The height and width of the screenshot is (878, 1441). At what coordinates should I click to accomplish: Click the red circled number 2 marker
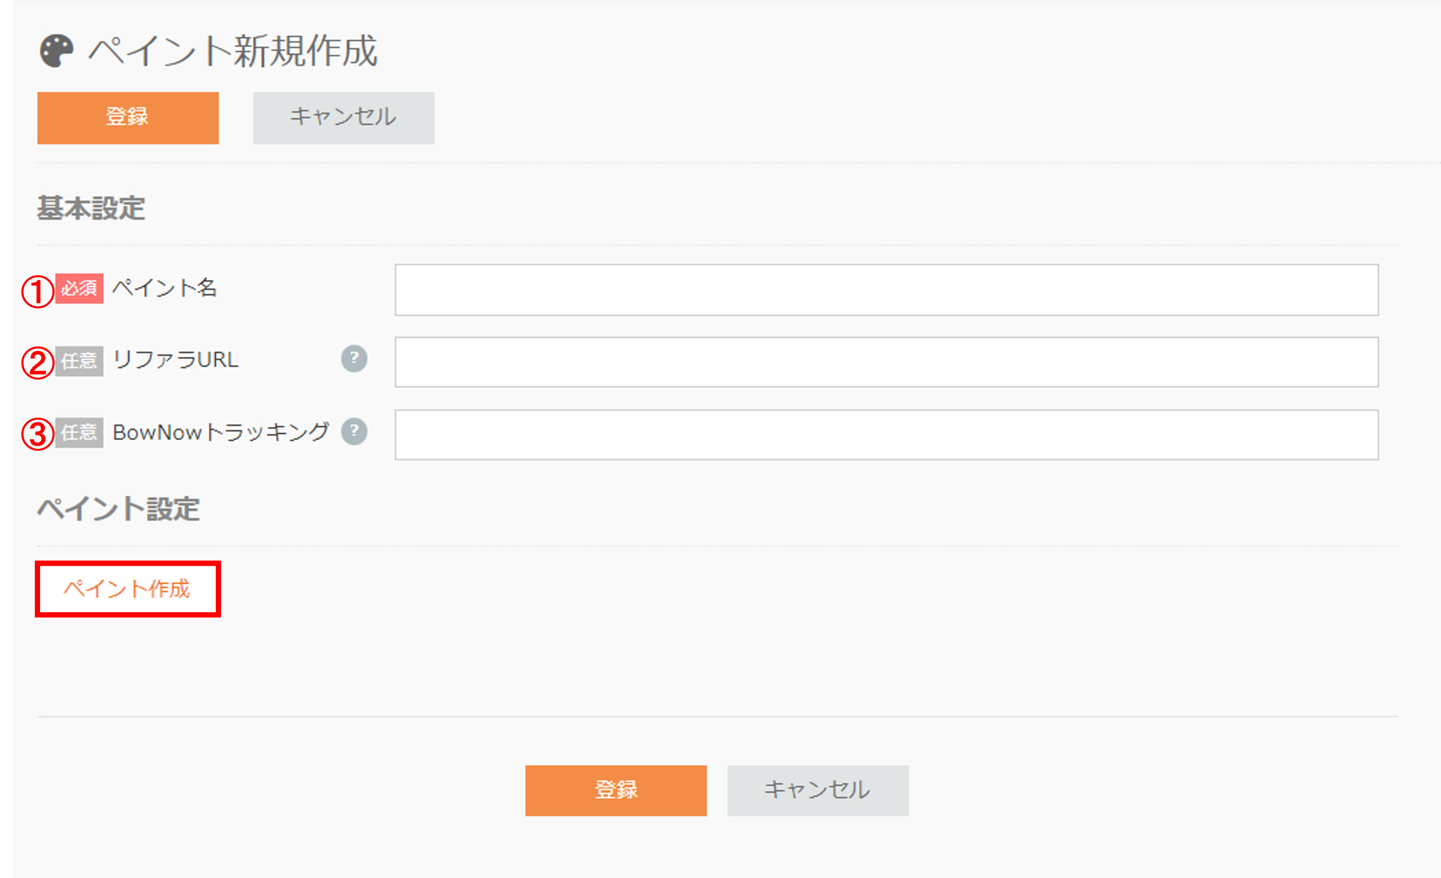(x=38, y=363)
